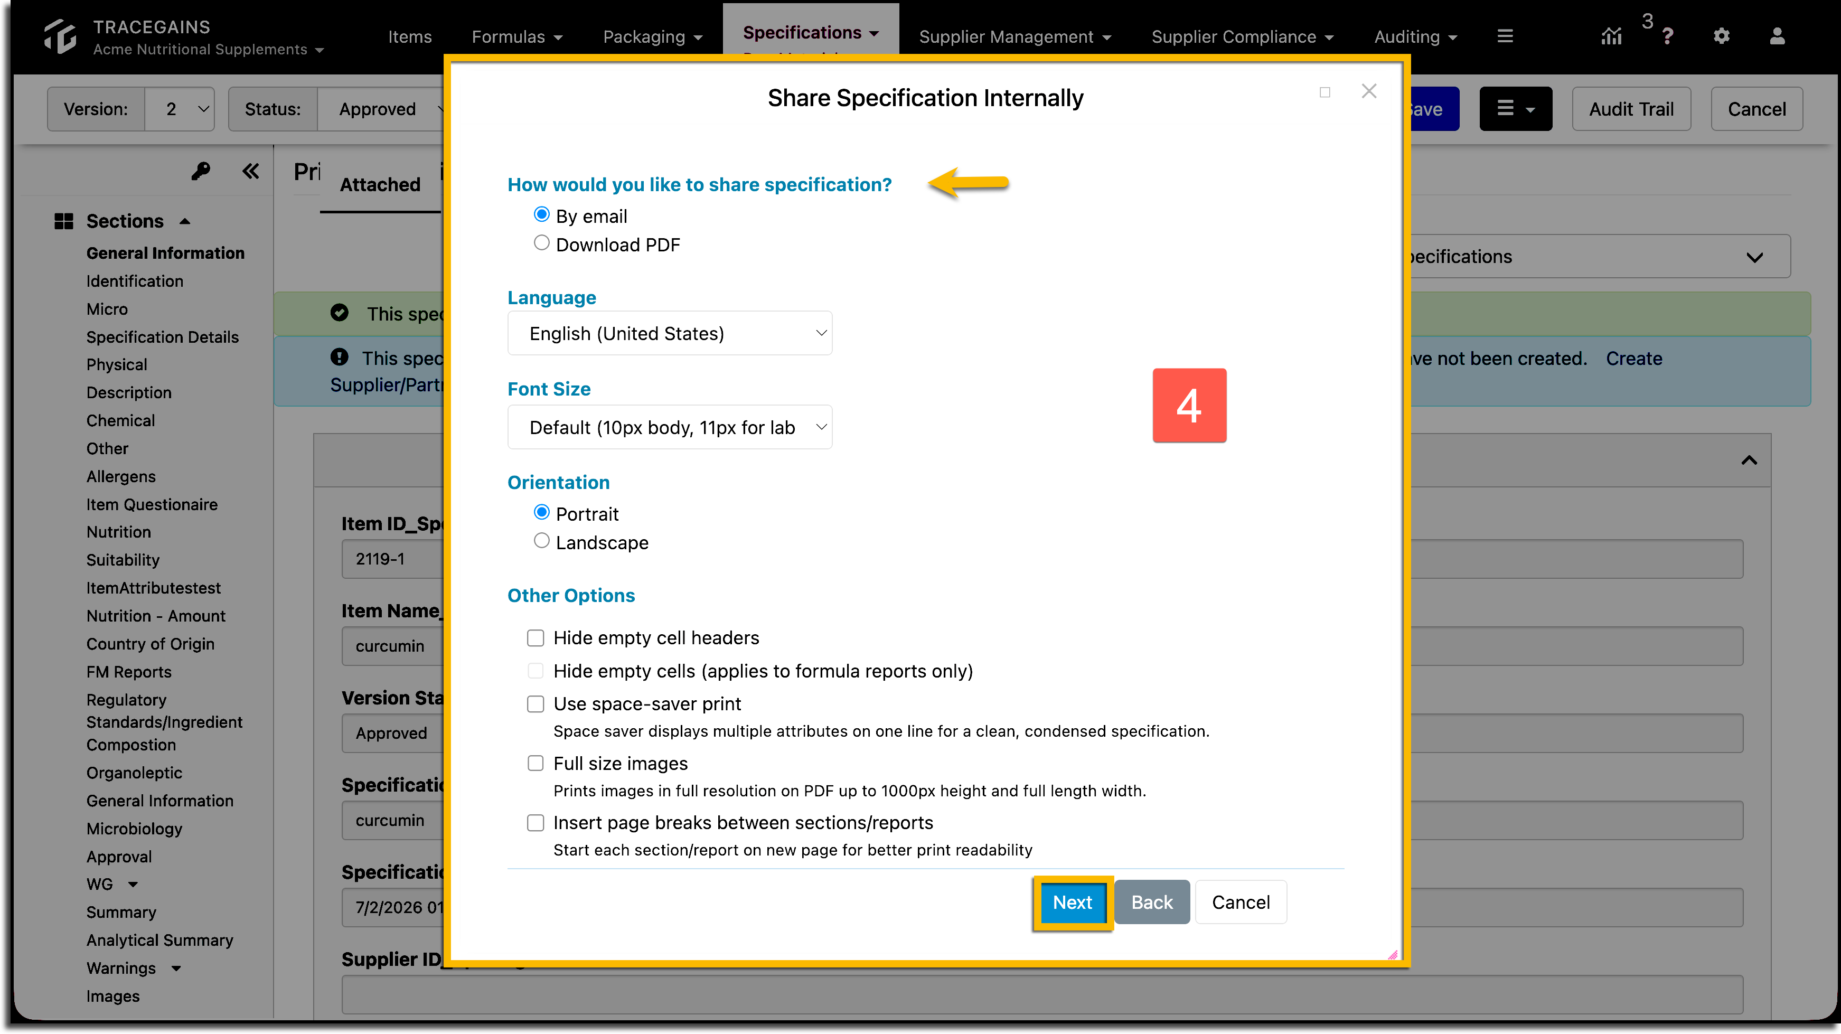Choose Portrait orientation

coord(542,512)
